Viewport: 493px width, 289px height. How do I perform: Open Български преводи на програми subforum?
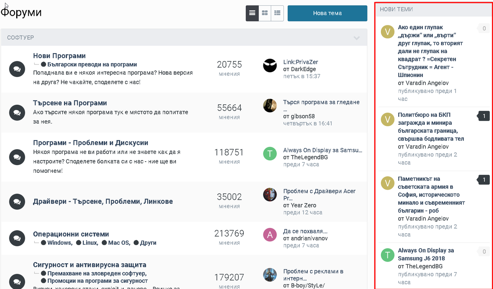[x=92, y=65]
